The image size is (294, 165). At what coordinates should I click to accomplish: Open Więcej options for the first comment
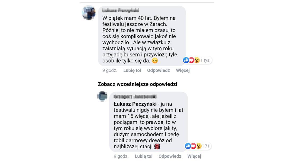183,70
